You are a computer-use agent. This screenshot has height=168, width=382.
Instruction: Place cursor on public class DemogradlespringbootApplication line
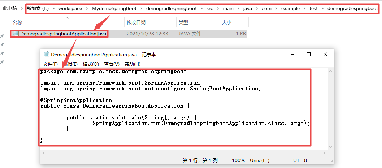click(x=115, y=106)
